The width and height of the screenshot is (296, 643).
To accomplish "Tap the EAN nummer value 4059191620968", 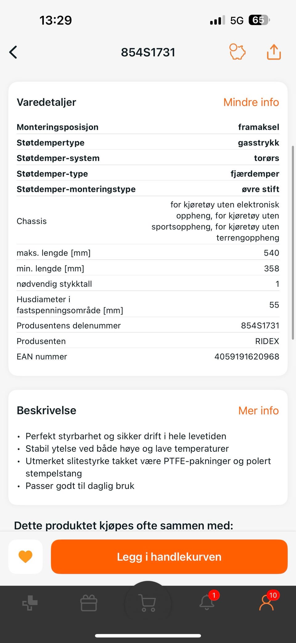I will (247, 357).
